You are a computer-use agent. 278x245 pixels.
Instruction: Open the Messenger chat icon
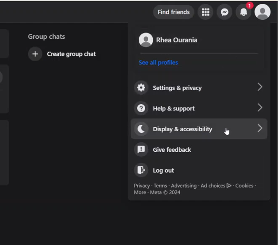pos(225,12)
